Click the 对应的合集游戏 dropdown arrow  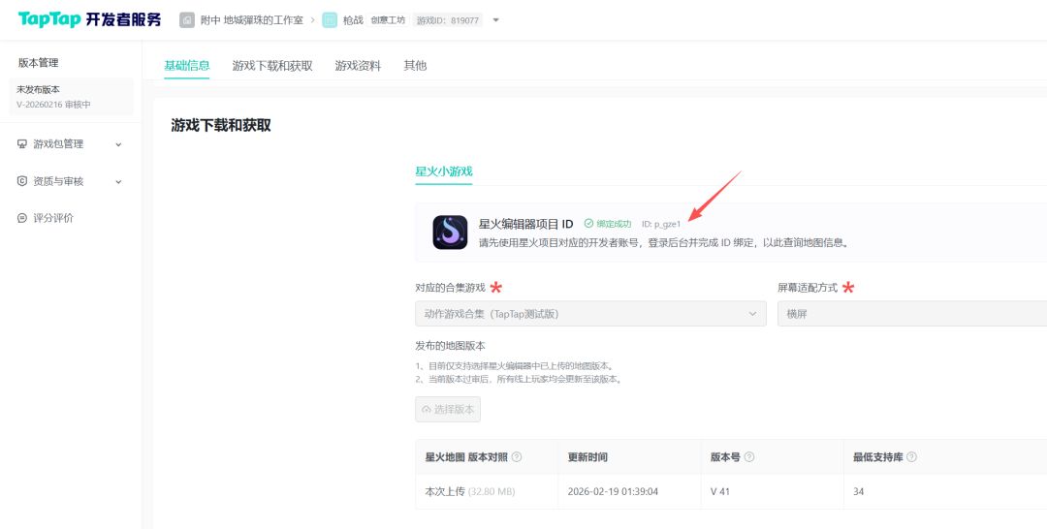752,314
